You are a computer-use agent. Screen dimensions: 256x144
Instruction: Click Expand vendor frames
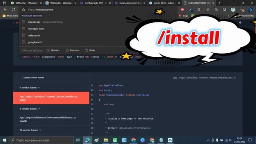click(32, 78)
